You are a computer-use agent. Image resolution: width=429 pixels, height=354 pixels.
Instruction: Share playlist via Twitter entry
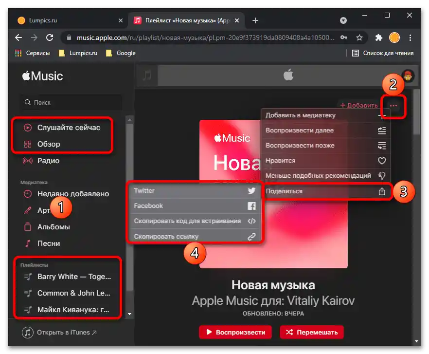pyautogui.click(x=195, y=191)
